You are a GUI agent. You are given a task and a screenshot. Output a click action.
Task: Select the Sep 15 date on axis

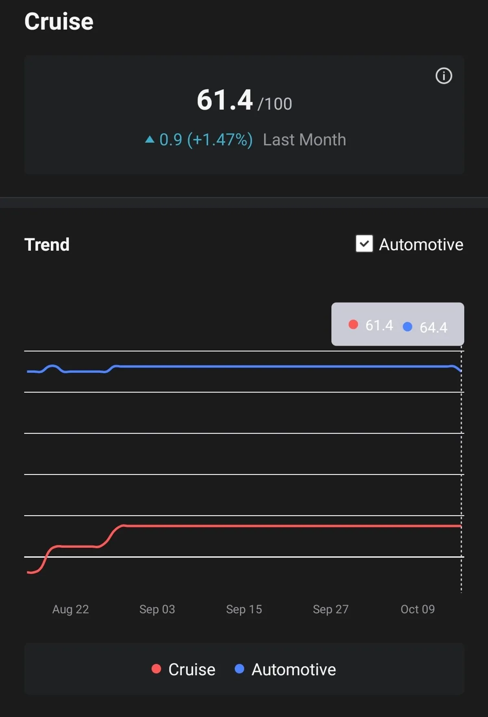coord(244,609)
